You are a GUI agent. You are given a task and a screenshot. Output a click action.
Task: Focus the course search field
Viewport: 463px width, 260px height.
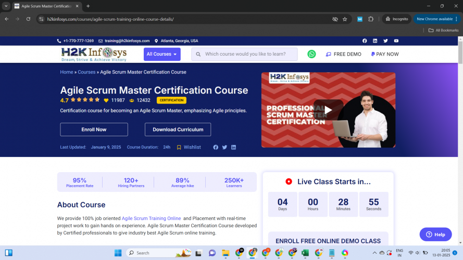click(244, 54)
